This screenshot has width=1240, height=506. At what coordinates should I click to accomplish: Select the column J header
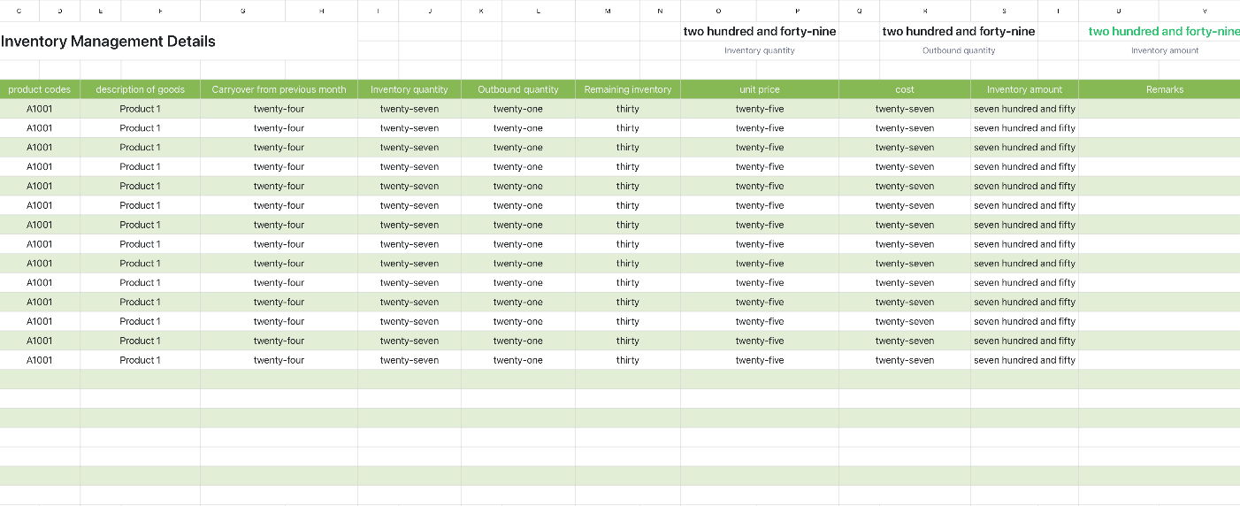430,11
